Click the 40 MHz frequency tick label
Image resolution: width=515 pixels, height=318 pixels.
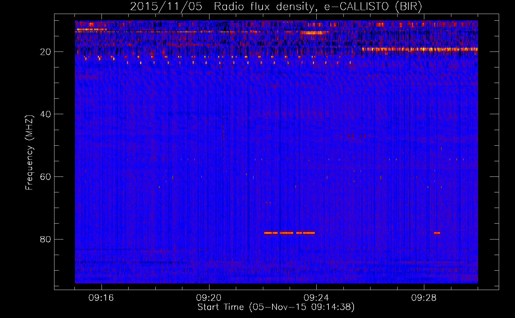tap(46, 114)
